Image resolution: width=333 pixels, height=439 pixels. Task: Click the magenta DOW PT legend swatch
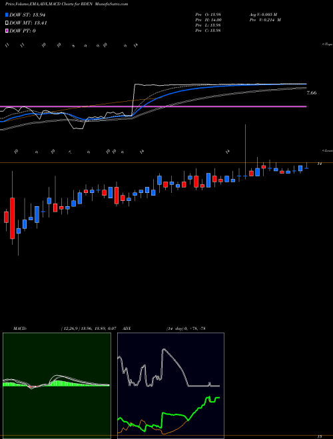click(x=7, y=31)
